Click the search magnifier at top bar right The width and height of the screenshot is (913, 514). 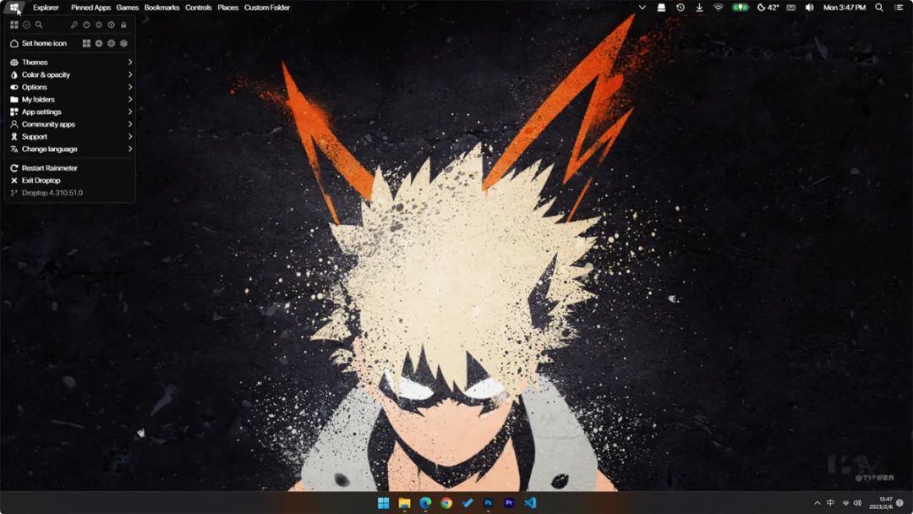click(x=879, y=8)
